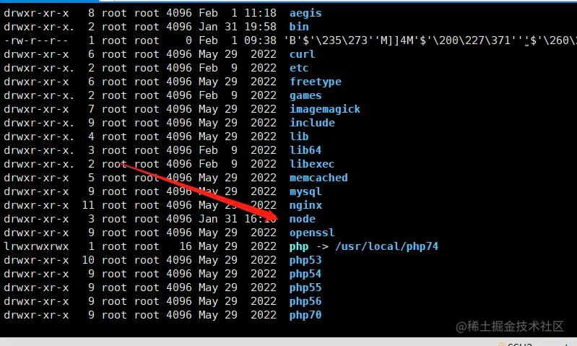The width and height of the screenshot is (577, 346).
Task: Click the php55 directory name
Action: pos(305,287)
